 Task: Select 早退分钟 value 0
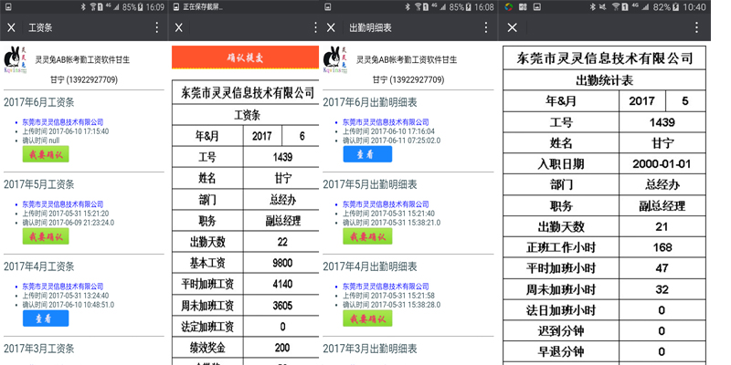pos(662,351)
